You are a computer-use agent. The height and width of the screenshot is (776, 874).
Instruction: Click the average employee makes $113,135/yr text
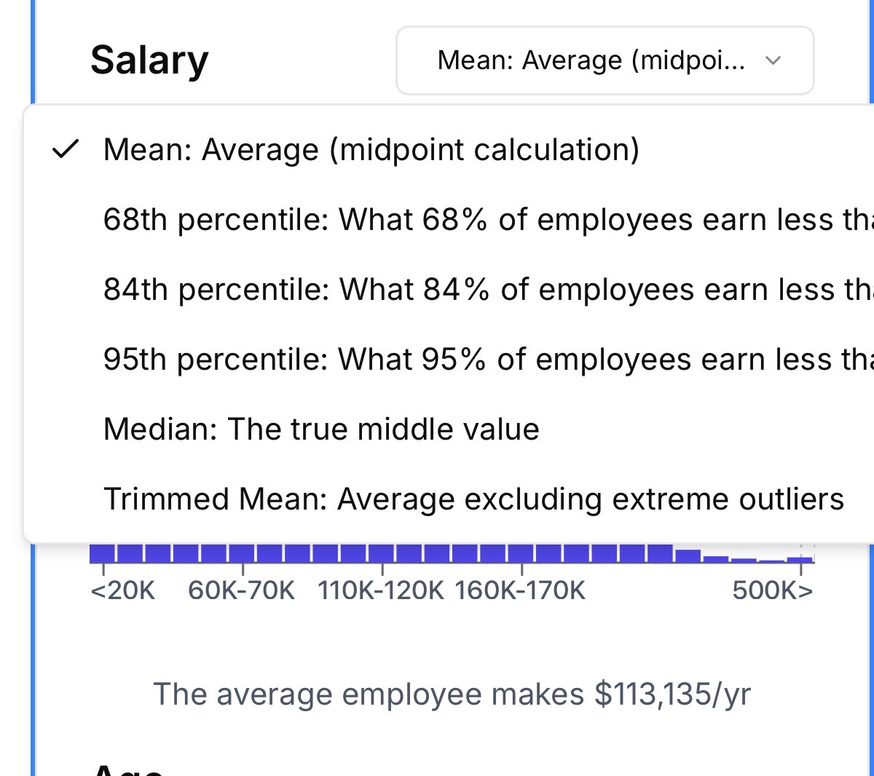coord(452,694)
